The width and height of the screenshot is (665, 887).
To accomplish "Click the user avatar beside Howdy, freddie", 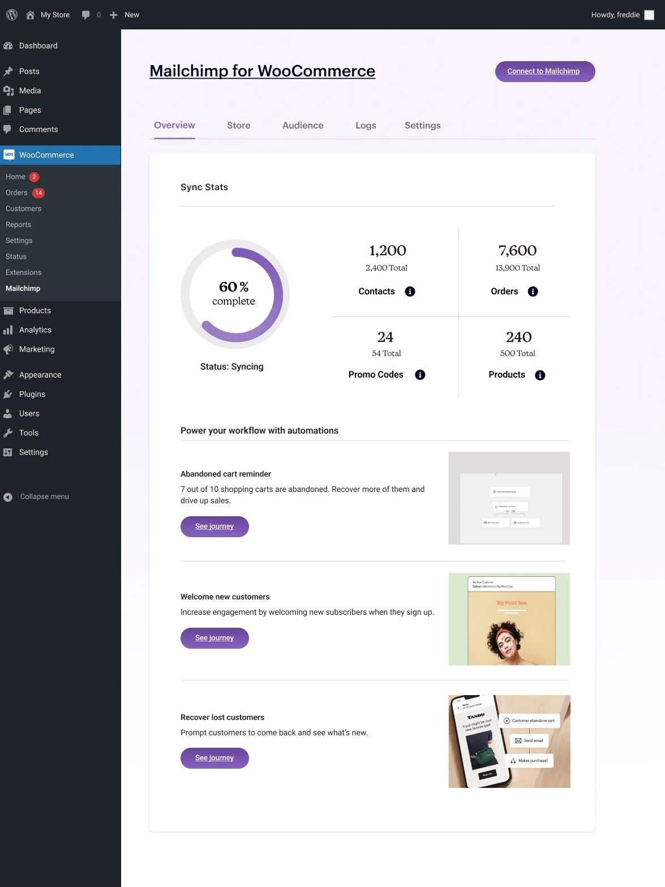I will (x=649, y=15).
